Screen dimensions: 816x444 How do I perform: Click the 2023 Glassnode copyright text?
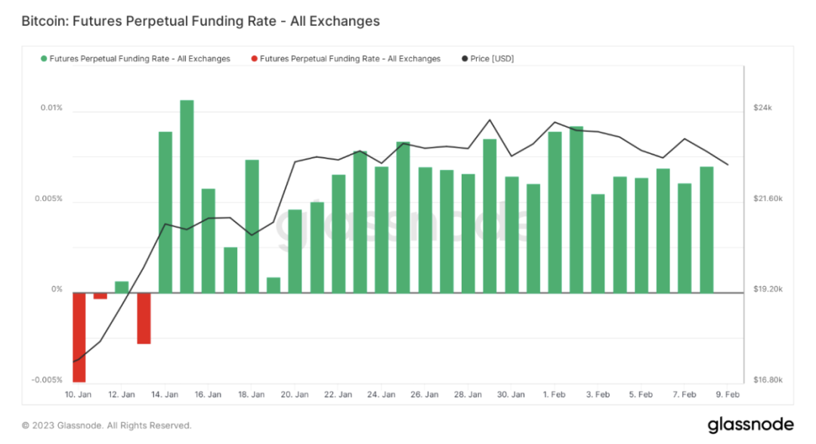pos(106,425)
